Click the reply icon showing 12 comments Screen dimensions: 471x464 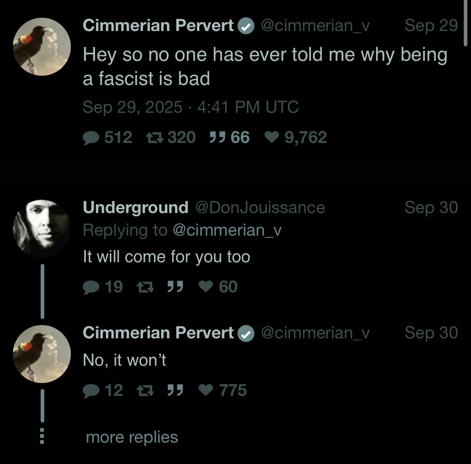tap(91, 390)
